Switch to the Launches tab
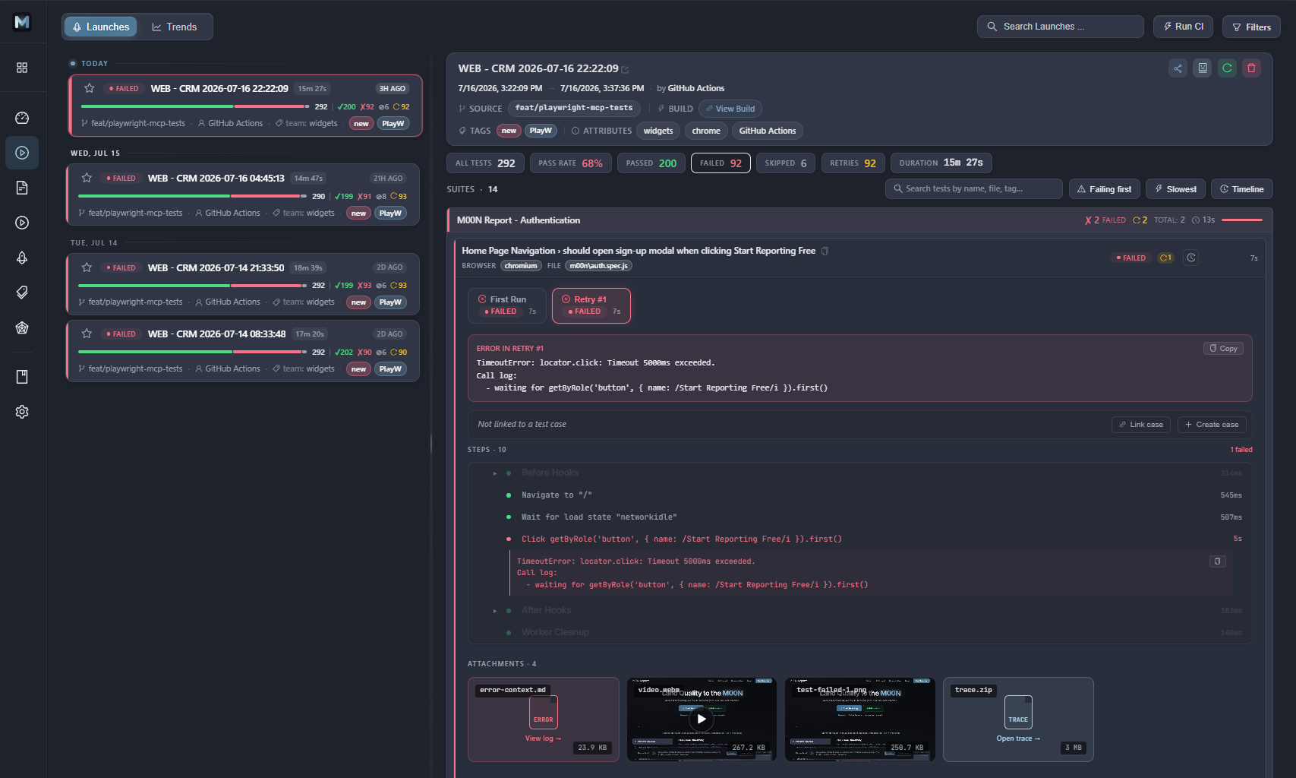The height and width of the screenshot is (778, 1296). (x=101, y=27)
